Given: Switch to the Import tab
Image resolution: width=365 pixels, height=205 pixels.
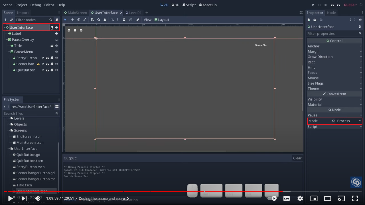Looking at the screenshot, I should 23,13.
